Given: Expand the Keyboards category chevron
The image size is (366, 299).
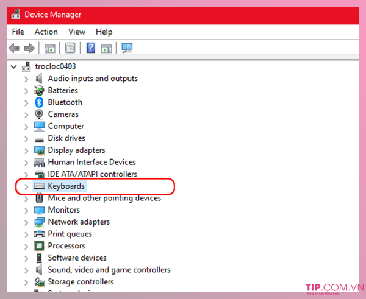Looking at the screenshot, I should [x=26, y=186].
